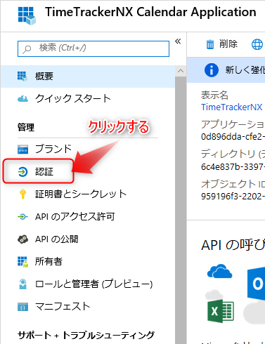This screenshot has height=344, width=265.
Task: Click the 検索 search input field
Action: 93,48
